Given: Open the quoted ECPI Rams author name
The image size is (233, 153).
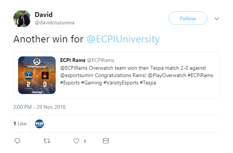Looking at the screenshot, I should click(x=73, y=60).
